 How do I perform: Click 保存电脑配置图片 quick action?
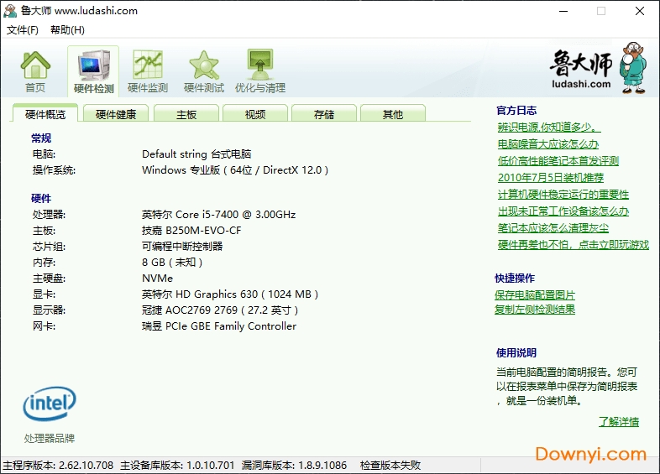(535, 295)
